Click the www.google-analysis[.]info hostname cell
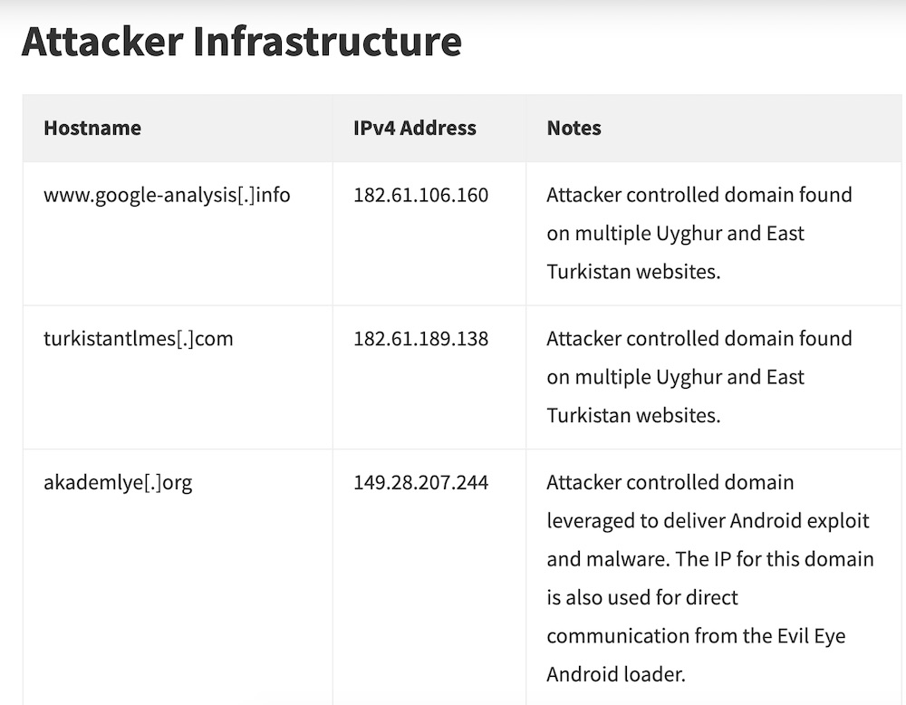The width and height of the screenshot is (906, 705). pos(167,196)
